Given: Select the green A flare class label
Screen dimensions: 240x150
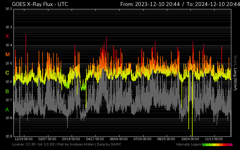Looking at the screenshot, I should point(7,110).
